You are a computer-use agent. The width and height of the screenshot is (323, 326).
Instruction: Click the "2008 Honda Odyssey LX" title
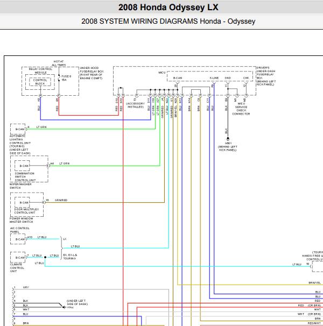[168, 8]
